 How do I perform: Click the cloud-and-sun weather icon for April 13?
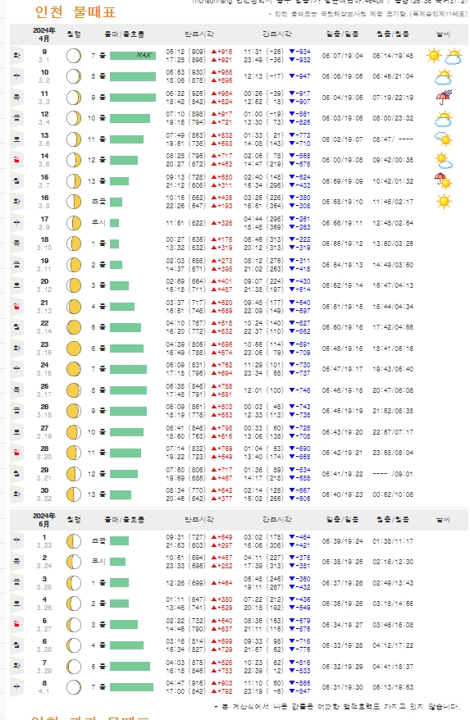click(x=443, y=139)
